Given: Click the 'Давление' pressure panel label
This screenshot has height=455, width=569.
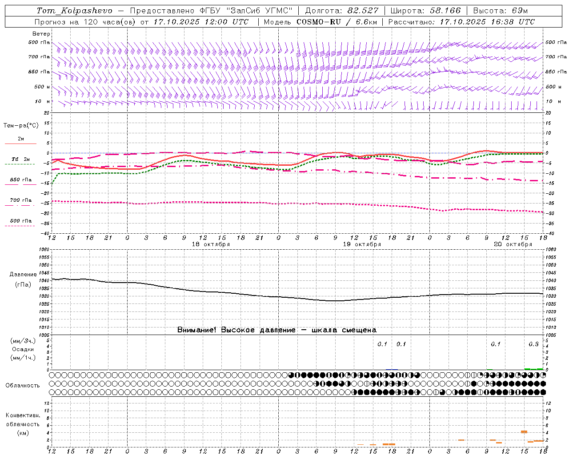Looking at the screenshot, I should tap(23, 275).
